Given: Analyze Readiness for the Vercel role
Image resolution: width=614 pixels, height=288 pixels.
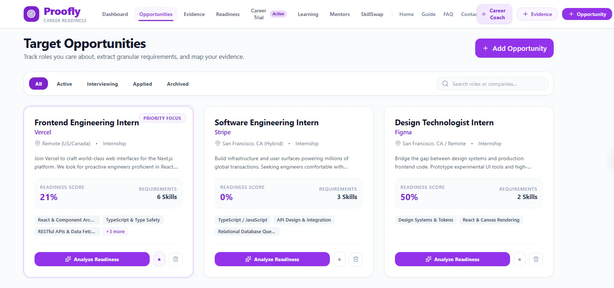Looking at the screenshot, I should (92, 259).
